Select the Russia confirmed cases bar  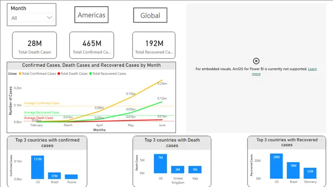71,177
